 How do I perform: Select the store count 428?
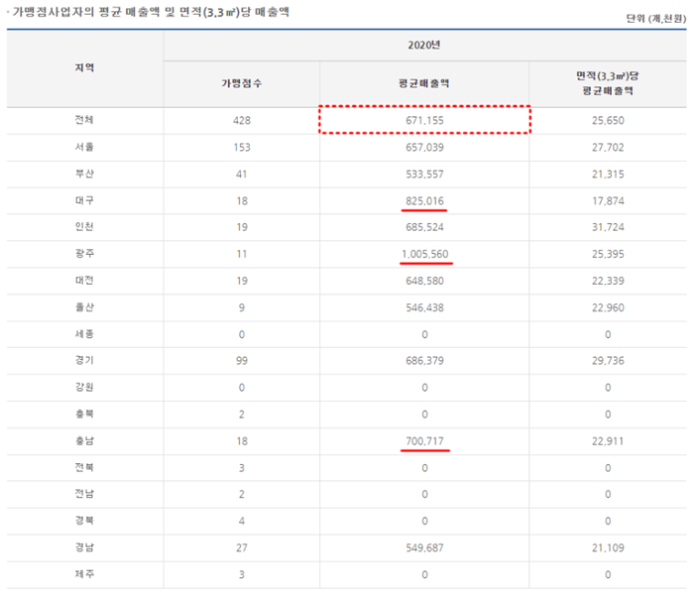242,120
